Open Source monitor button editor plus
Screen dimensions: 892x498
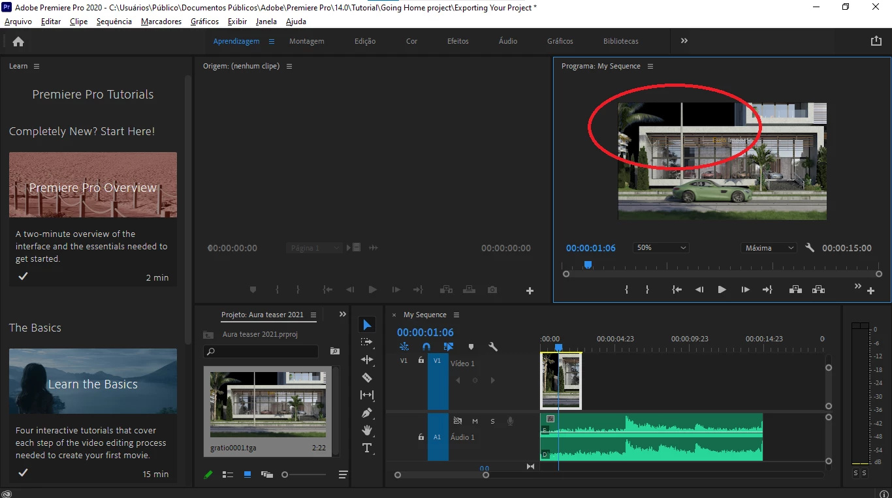pyautogui.click(x=530, y=291)
